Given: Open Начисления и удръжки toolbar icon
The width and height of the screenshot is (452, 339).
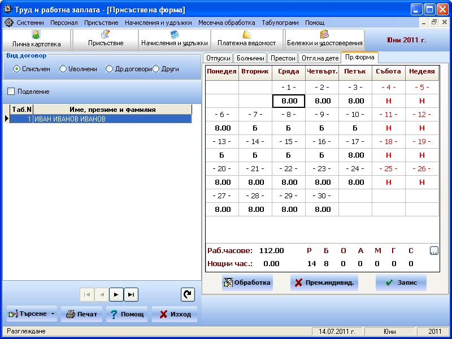Looking at the screenshot, I should pos(175,40).
